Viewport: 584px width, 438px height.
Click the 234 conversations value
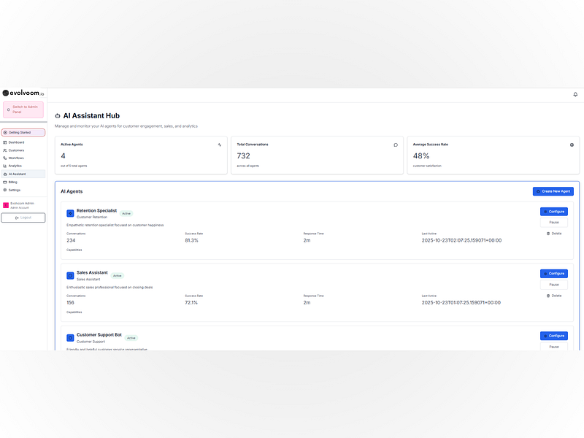click(71, 241)
